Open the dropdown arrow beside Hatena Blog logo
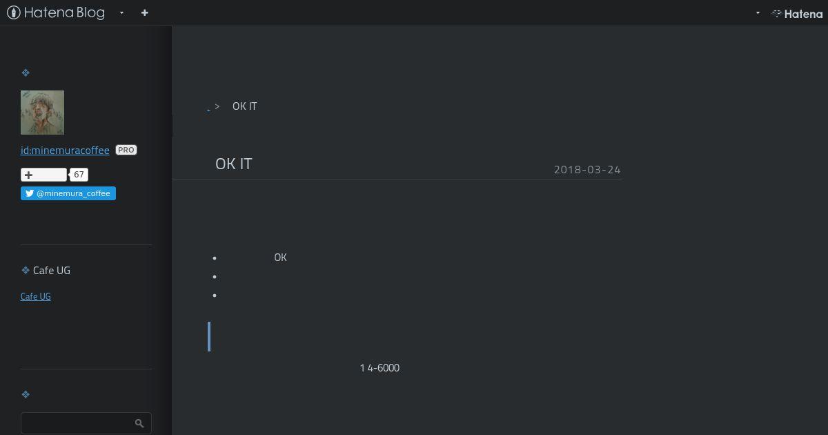 [121, 12]
